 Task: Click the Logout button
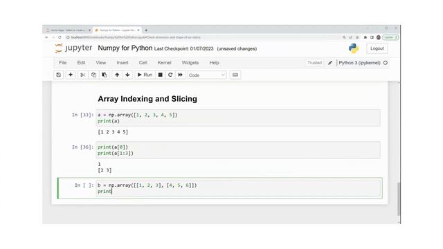377,48
